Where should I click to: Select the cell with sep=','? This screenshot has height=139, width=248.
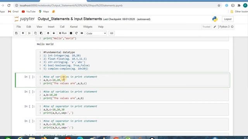[132, 110]
